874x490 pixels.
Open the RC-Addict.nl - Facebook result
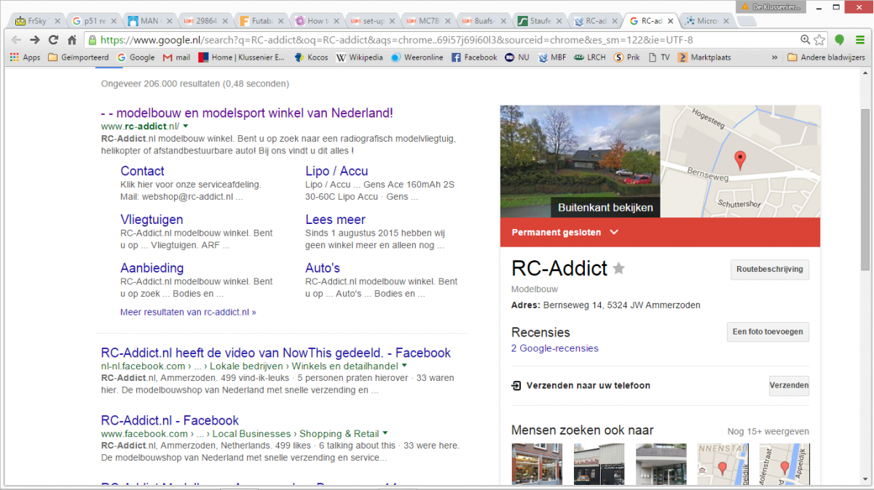coord(170,420)
